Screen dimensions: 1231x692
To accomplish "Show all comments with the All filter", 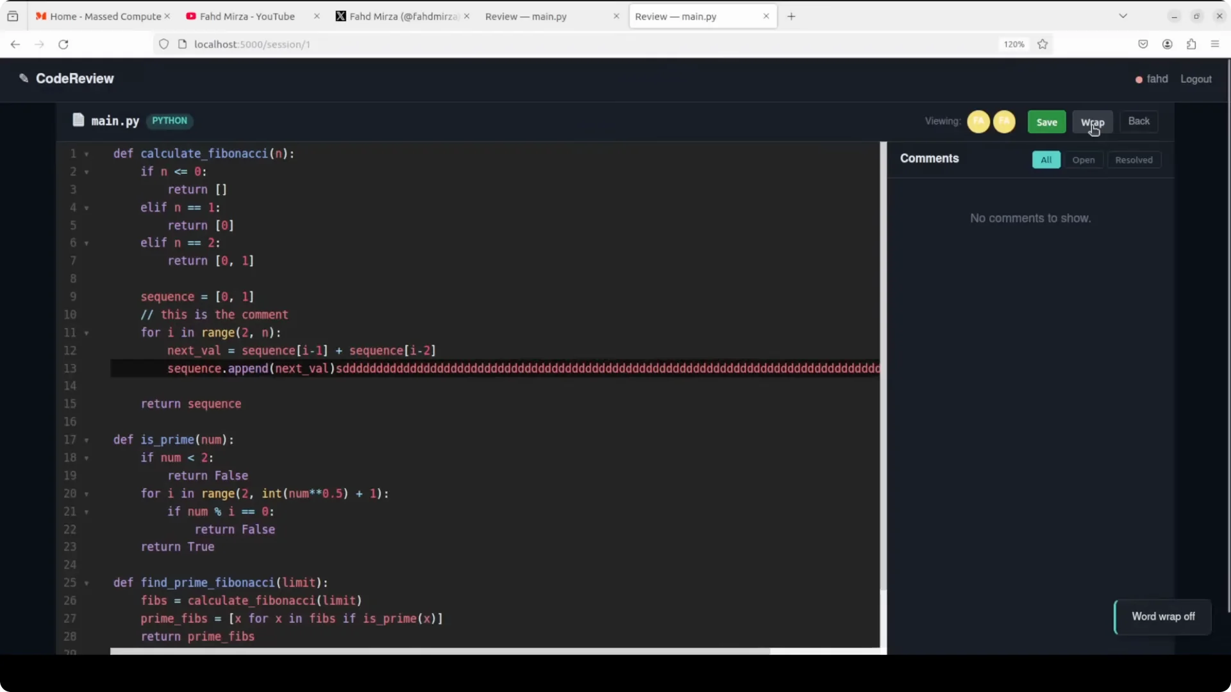I will click(x=1046, y=160).
